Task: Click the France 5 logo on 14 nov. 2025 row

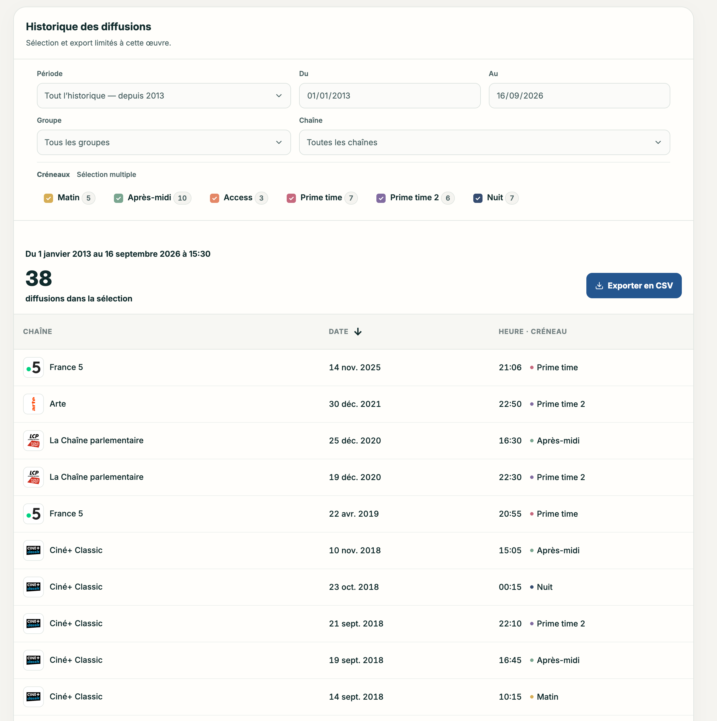Action: click(x=34, y=368)
